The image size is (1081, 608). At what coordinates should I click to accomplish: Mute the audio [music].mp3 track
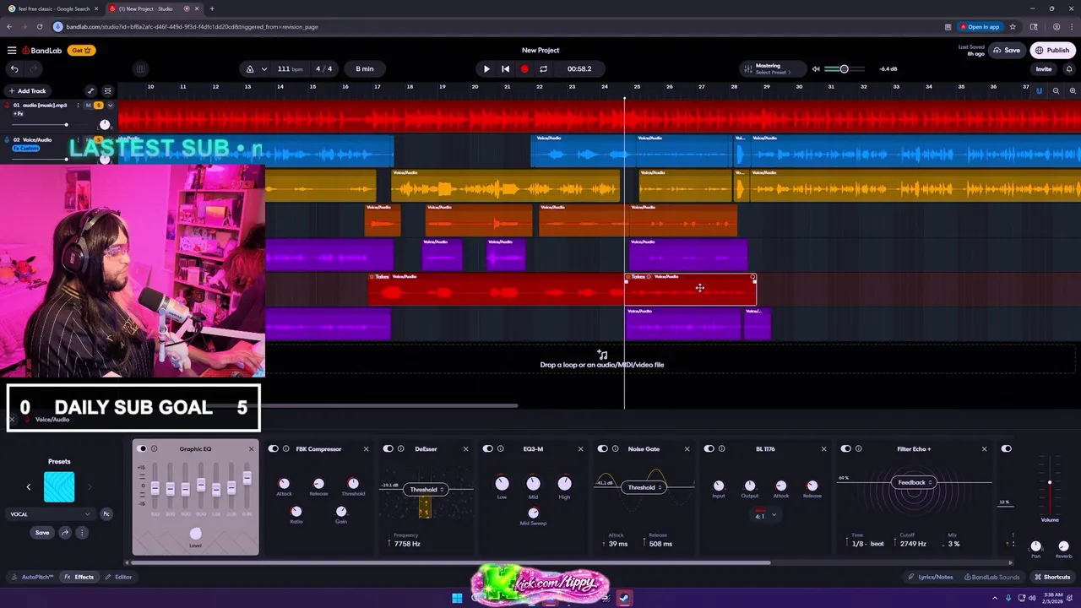(x=88, y=106)
